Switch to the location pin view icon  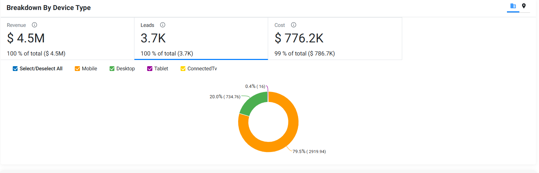click(524, 6)
